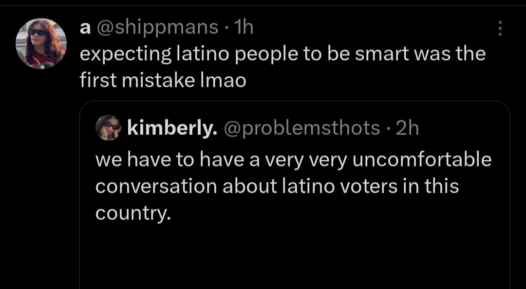526x289 pixels.
Task: Tap the word "uncomfortable" in quoted tweet
Action: [421, 160]
